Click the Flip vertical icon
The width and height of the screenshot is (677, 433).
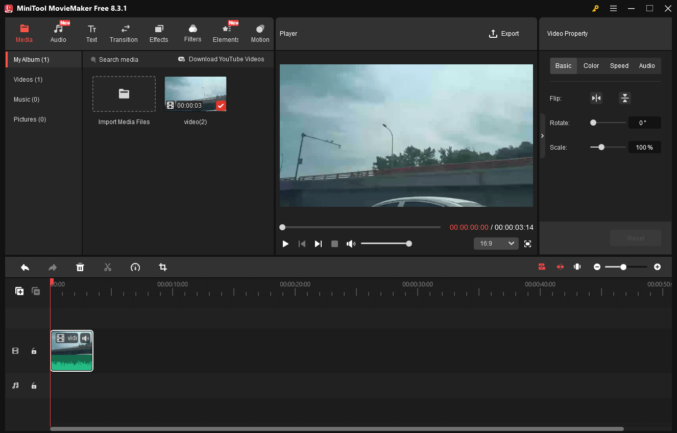pyautogui.click(x=624, y=98)
